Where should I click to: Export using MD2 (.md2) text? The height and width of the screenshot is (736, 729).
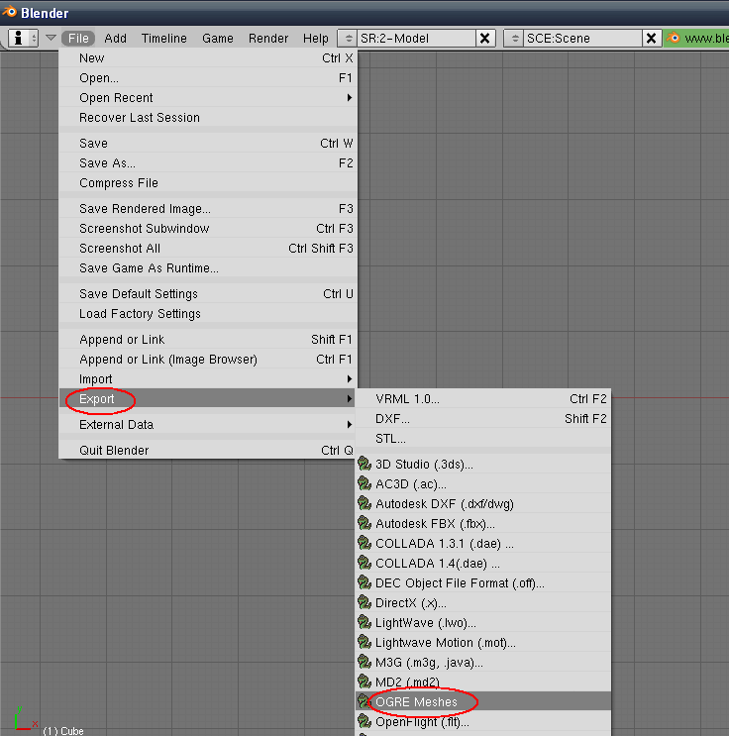pyautogui.click(x=407, y=682)
